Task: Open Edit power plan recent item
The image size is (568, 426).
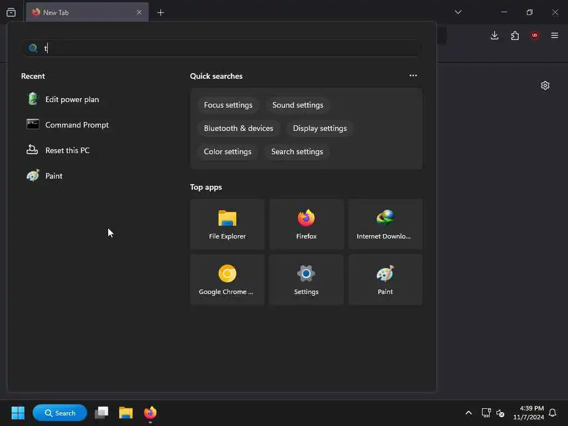Action: pos(72,99)
